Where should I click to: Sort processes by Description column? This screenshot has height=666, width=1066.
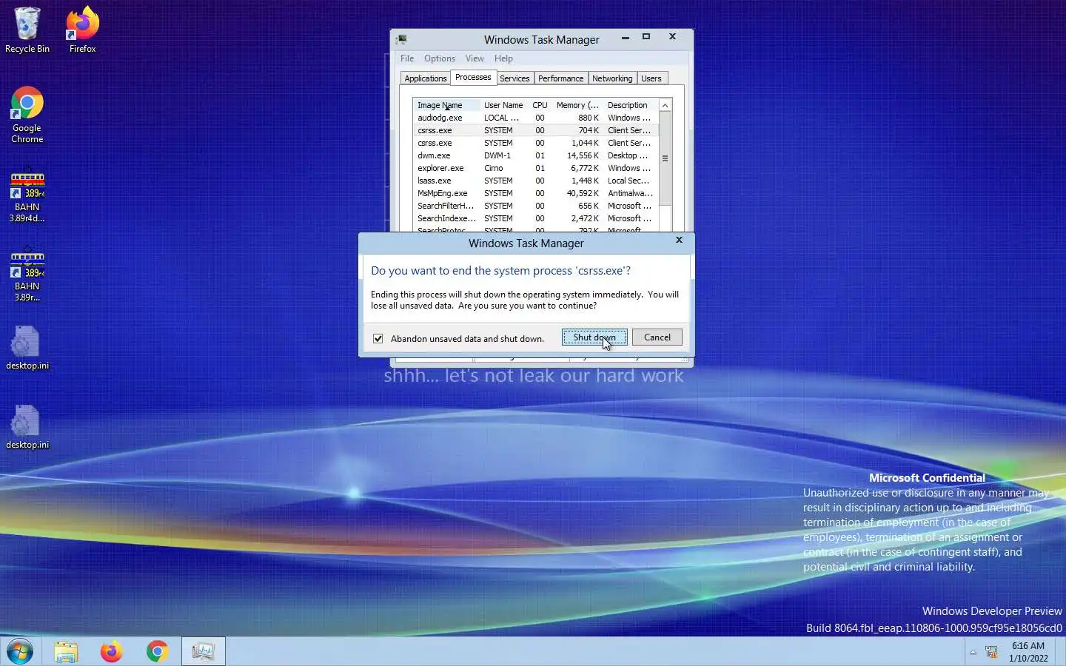point(631,105)
